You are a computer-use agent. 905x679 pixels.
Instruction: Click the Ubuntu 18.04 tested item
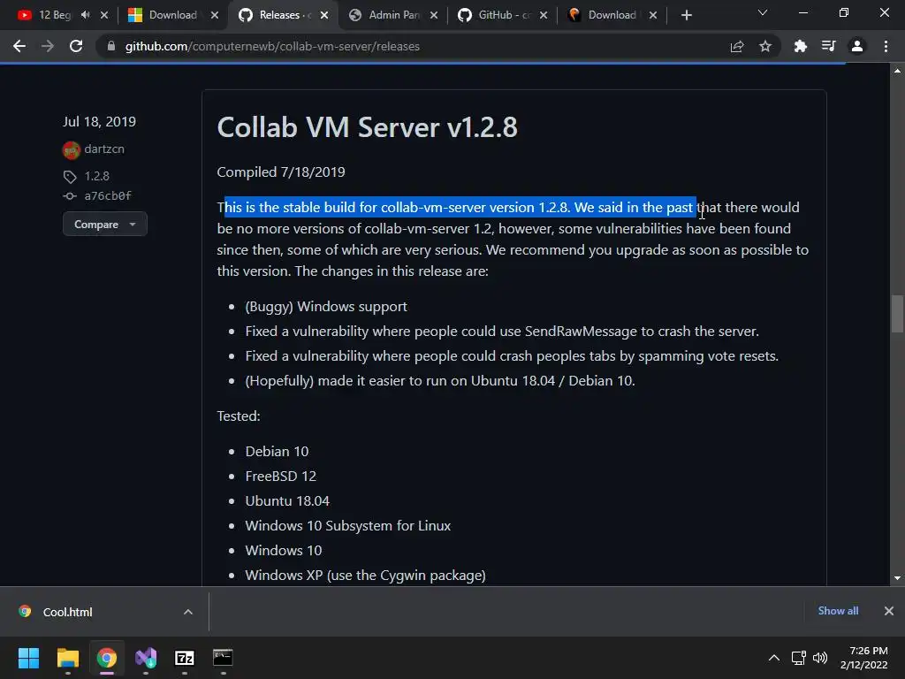287,501
